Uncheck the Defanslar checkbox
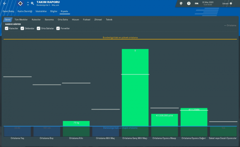 [x=22, y=28]
